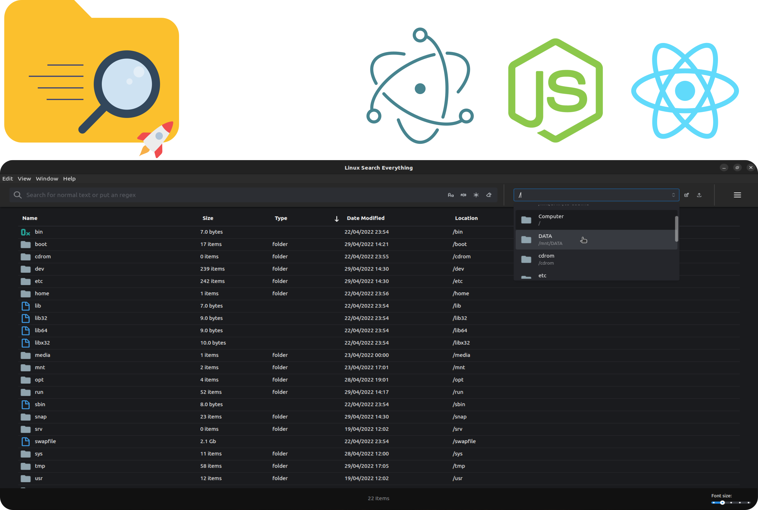Image resolution: width=758 pixels, height=510 pixels.
Task: Open the Help menu
Action: (x=69, y=179)
